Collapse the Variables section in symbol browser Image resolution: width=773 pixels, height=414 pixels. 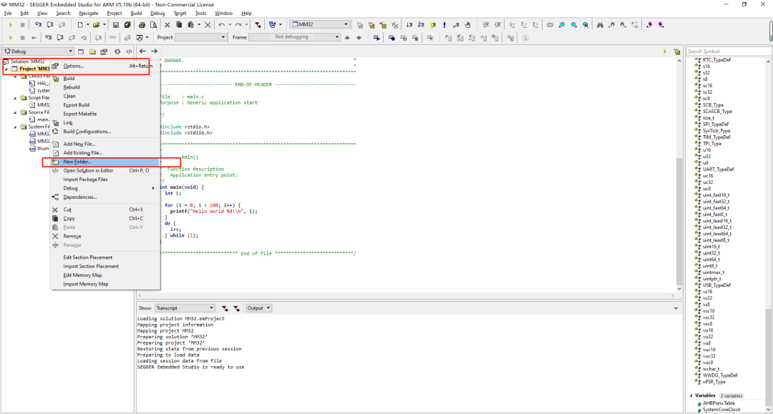(691, 396)
